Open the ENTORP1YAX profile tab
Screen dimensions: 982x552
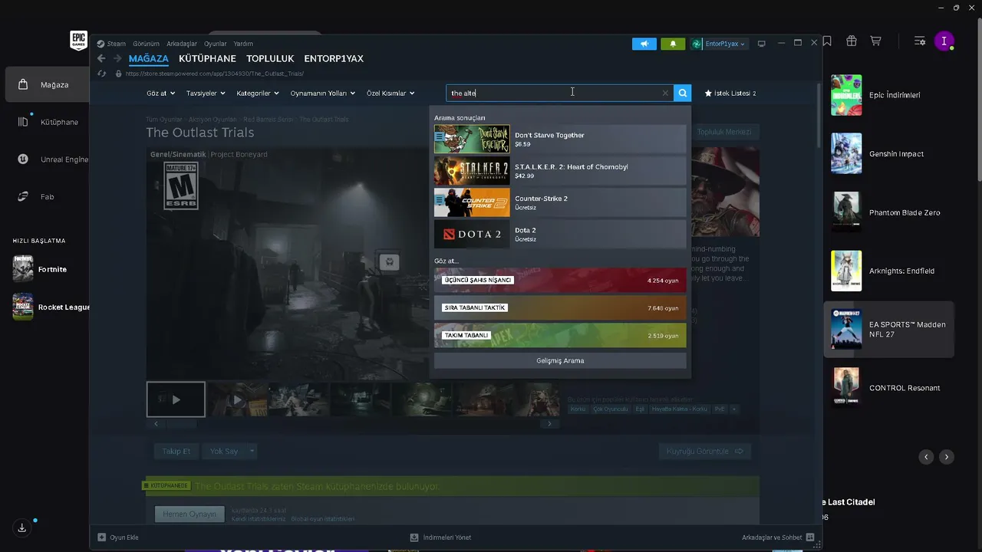334,58
